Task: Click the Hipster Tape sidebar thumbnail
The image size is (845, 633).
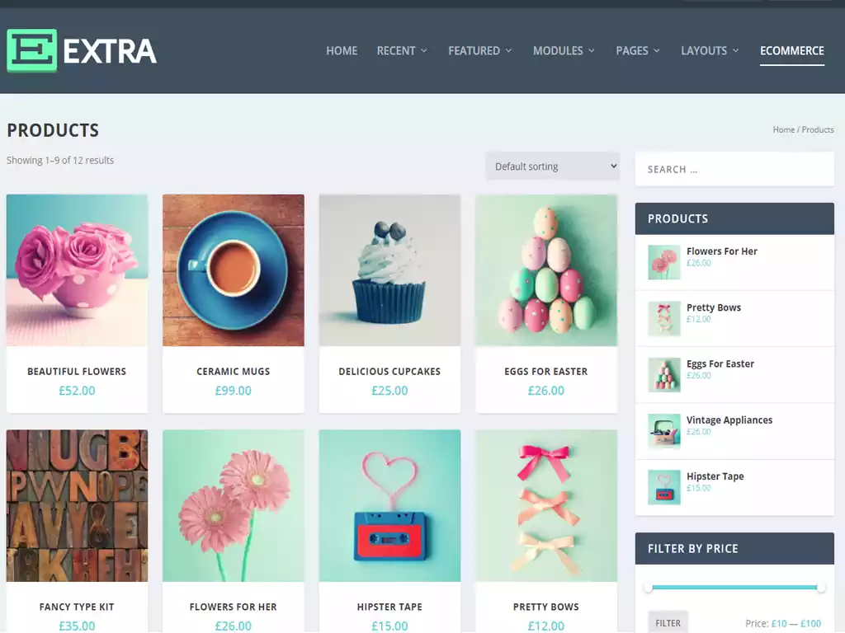Action: [664, 487]
